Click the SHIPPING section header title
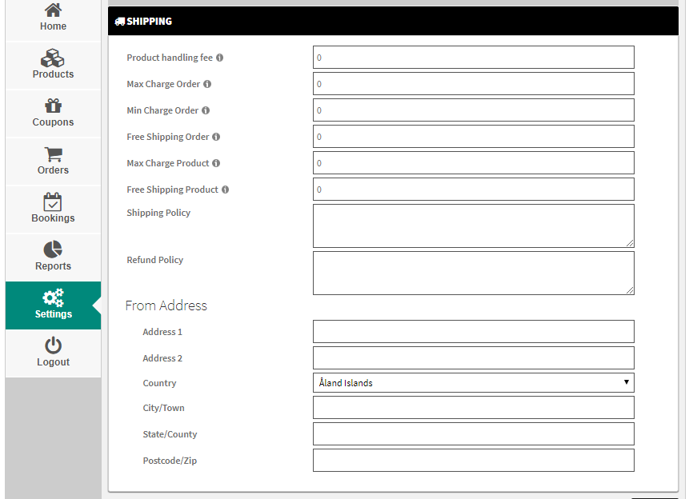Viewport: 693px width, 499px height. pos(149,22)
